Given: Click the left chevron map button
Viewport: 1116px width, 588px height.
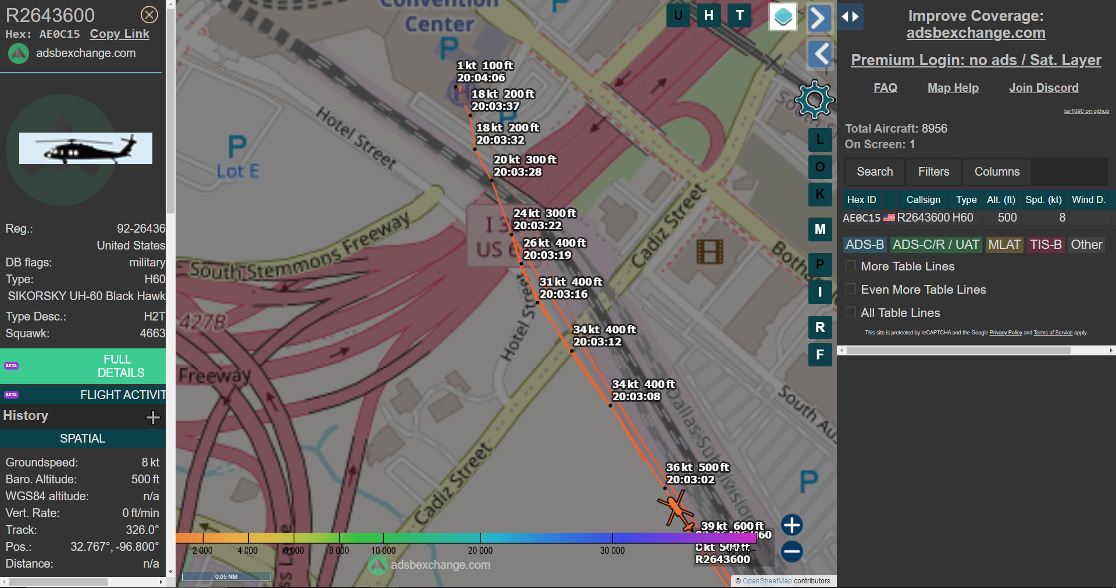Looking at the screenshot, I should (x=821, y=54).
